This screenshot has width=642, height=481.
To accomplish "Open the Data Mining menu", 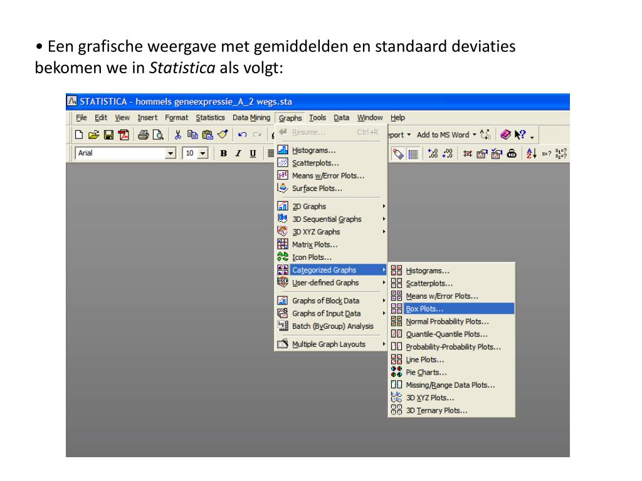I will click(251, 117).
